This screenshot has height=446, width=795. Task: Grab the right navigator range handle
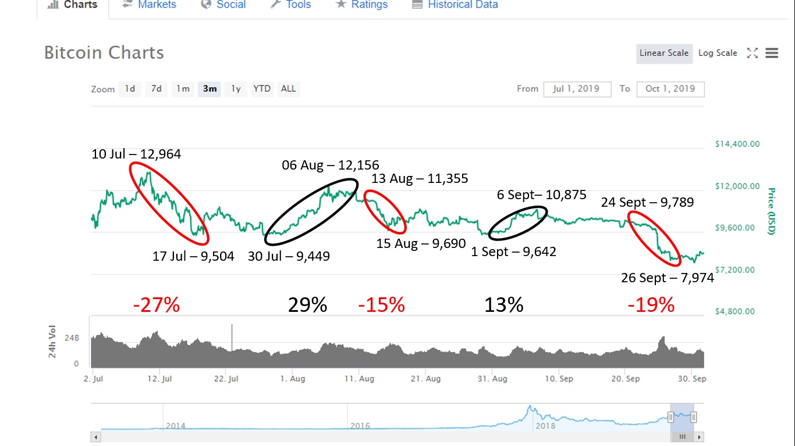point(694,416)
